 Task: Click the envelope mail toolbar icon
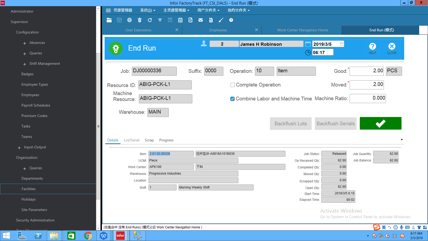coord(201,20)
